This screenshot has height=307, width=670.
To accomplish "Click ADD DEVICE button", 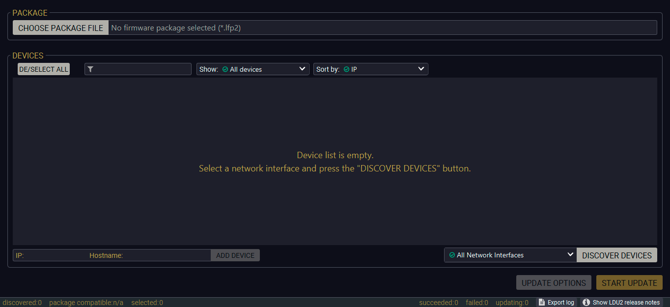I will (x=235, y=255).
